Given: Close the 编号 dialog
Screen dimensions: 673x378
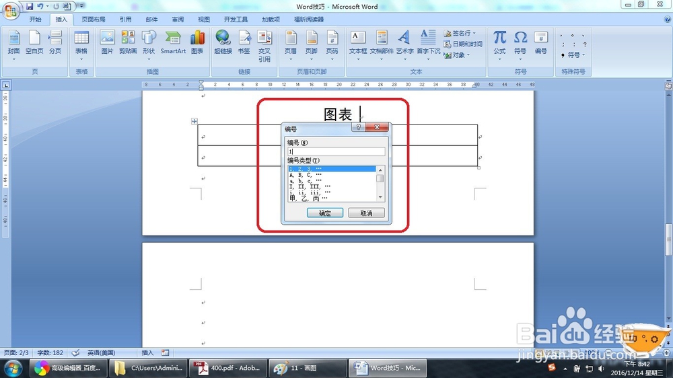Looking at the screenshot, I should point(377,127).
